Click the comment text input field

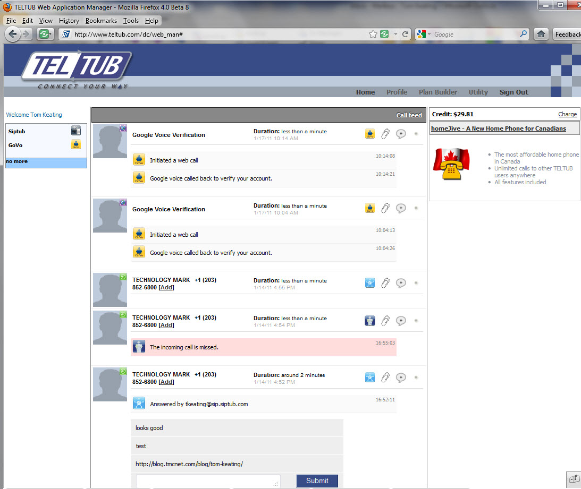click(x=208, y=481)
